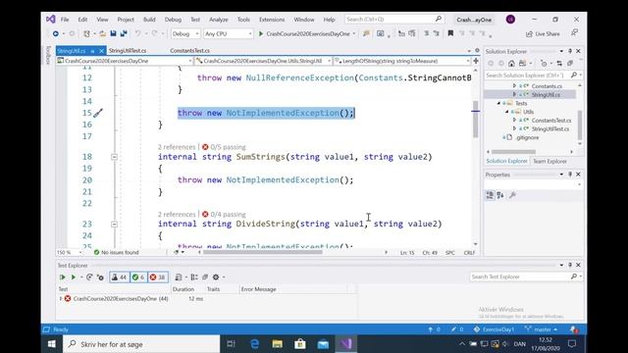Collapse the SumStrings method outline
Image resolution: width=628 pixels, height=353 pixels.
click(114, 157)
